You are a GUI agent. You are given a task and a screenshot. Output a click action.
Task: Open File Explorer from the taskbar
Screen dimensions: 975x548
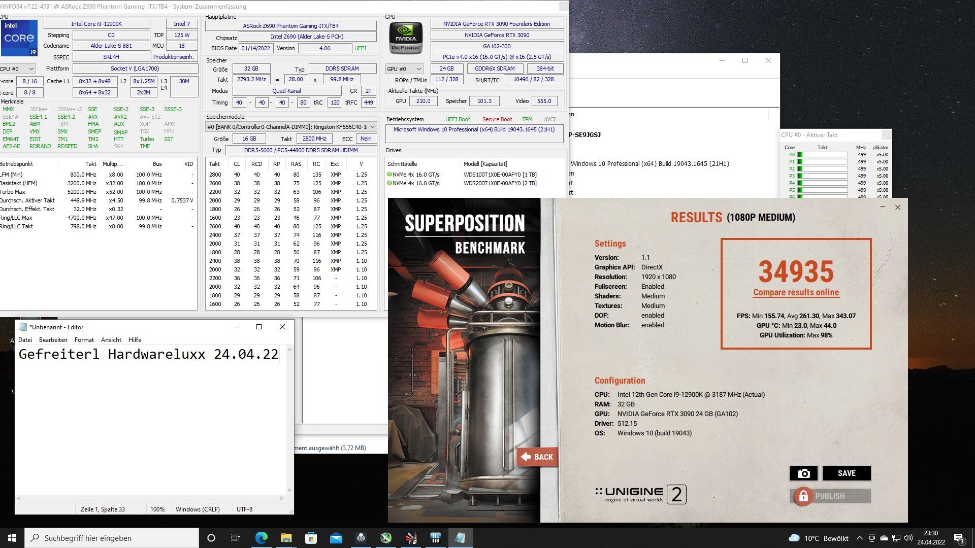tap(286, 538)
